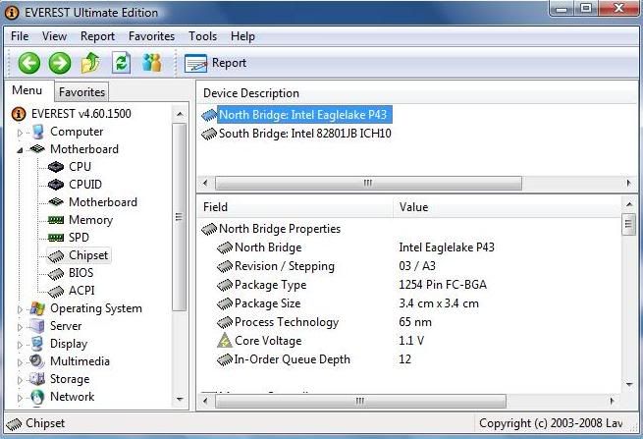Screen dimensions: 643x439
Task: Click the Network globe tree icon
Action: tap(37, 397)
